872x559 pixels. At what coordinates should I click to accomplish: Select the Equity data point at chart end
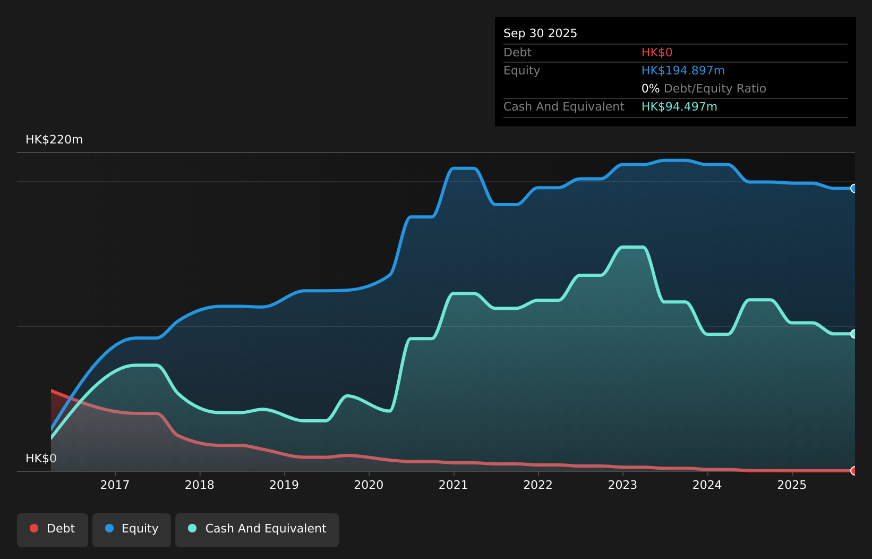pos(854,188)
